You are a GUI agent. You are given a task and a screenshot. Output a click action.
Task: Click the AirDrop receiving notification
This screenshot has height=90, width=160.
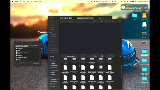pyautogui.click(x=134, y=7)
